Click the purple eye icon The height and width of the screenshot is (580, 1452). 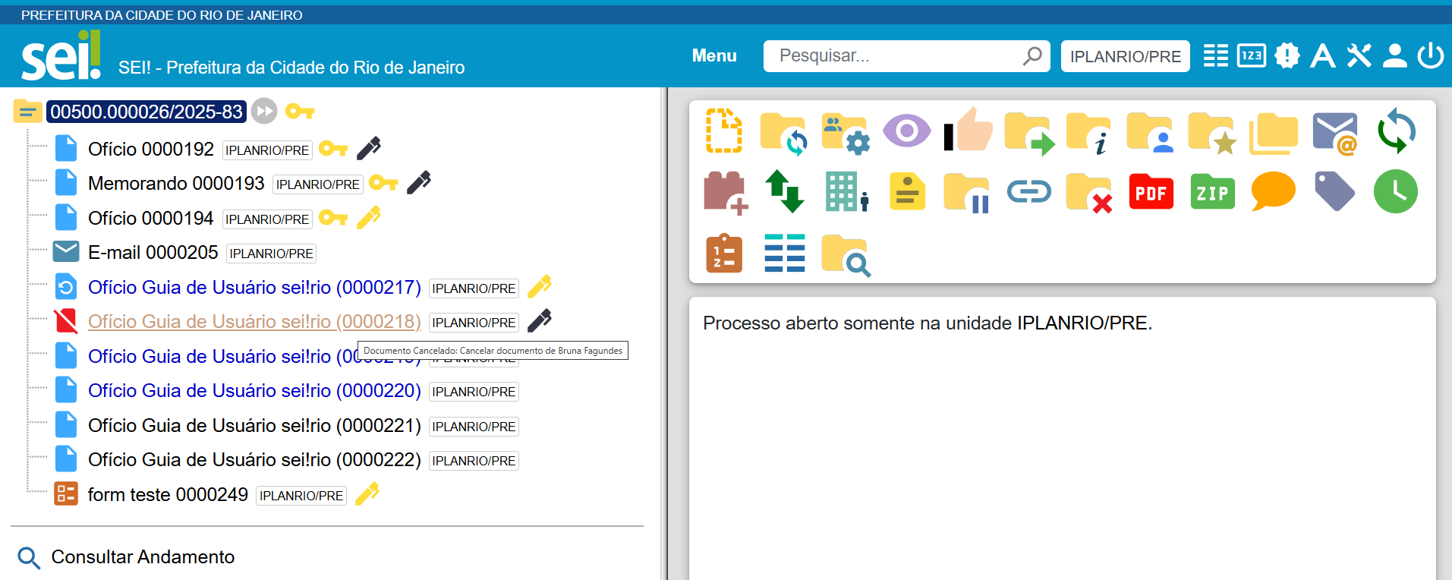tap(906, 131)
